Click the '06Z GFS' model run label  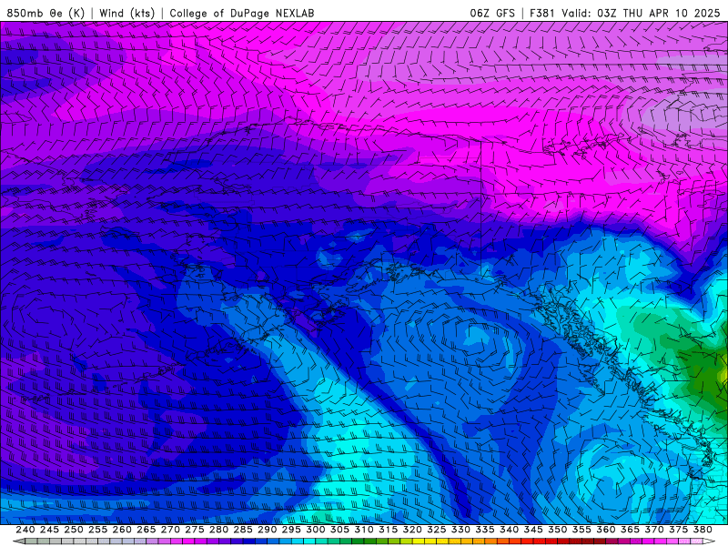pyautogui.click(x=492, y=13)
